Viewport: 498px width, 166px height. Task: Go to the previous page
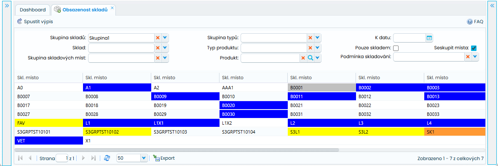(x=30, y=158)
